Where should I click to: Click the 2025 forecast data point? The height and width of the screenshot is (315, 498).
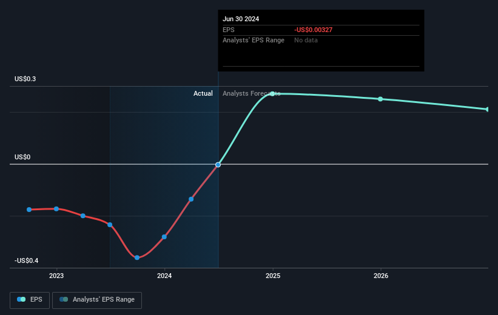pos(272,93)
